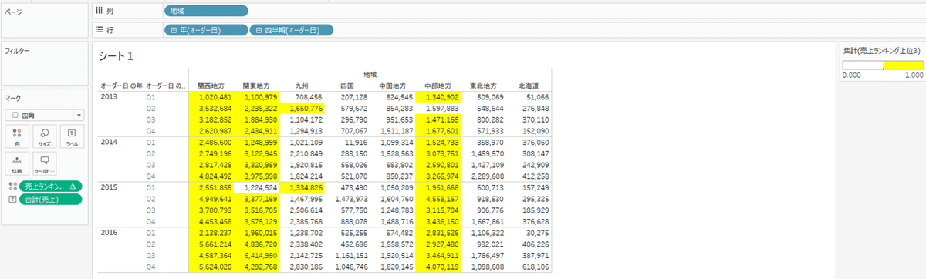Image resolution: width=926 pixels, height=279 pixels.
Task: Collapse the 年(オーダー日) pill hierarchy
Action: 174,30
